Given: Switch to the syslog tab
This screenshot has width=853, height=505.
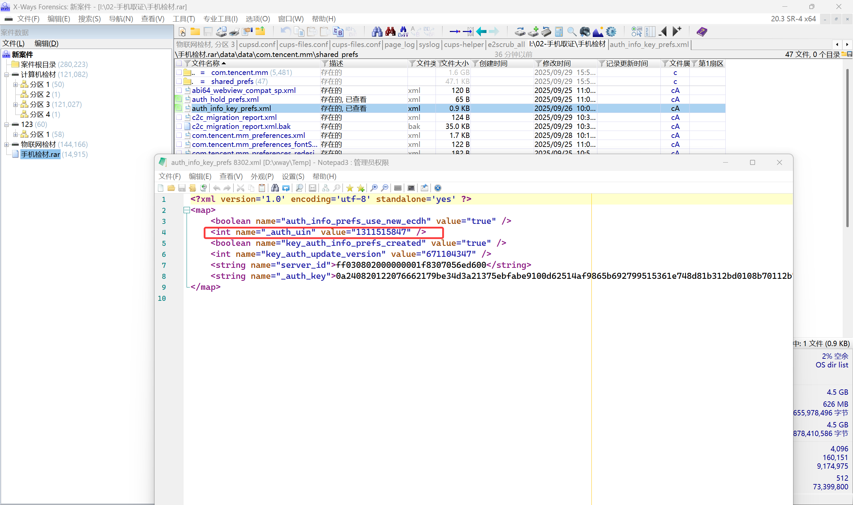Looking at the screenshot, I should pos(429,45).
